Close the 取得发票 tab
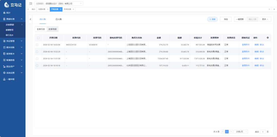The image size is (277, 137). click(73, 9)
